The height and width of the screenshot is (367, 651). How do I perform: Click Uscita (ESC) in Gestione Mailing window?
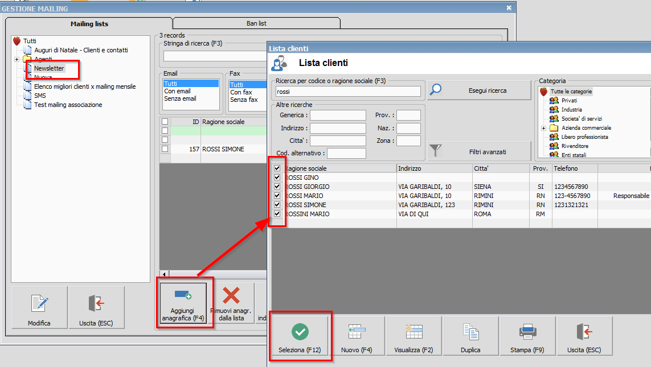tap(96, 307)
